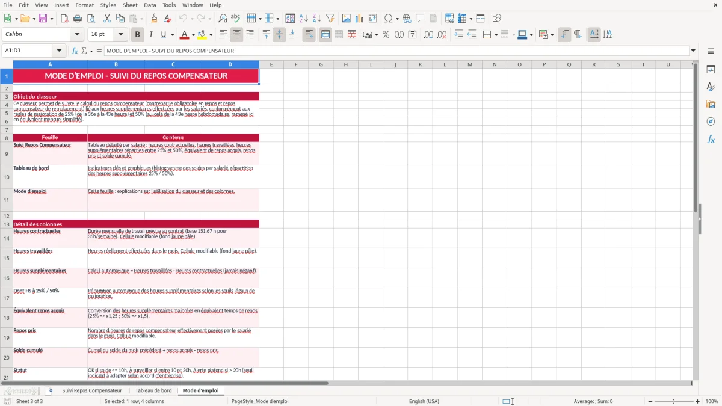Apply yellow Background Color swatch

[202, 35]
